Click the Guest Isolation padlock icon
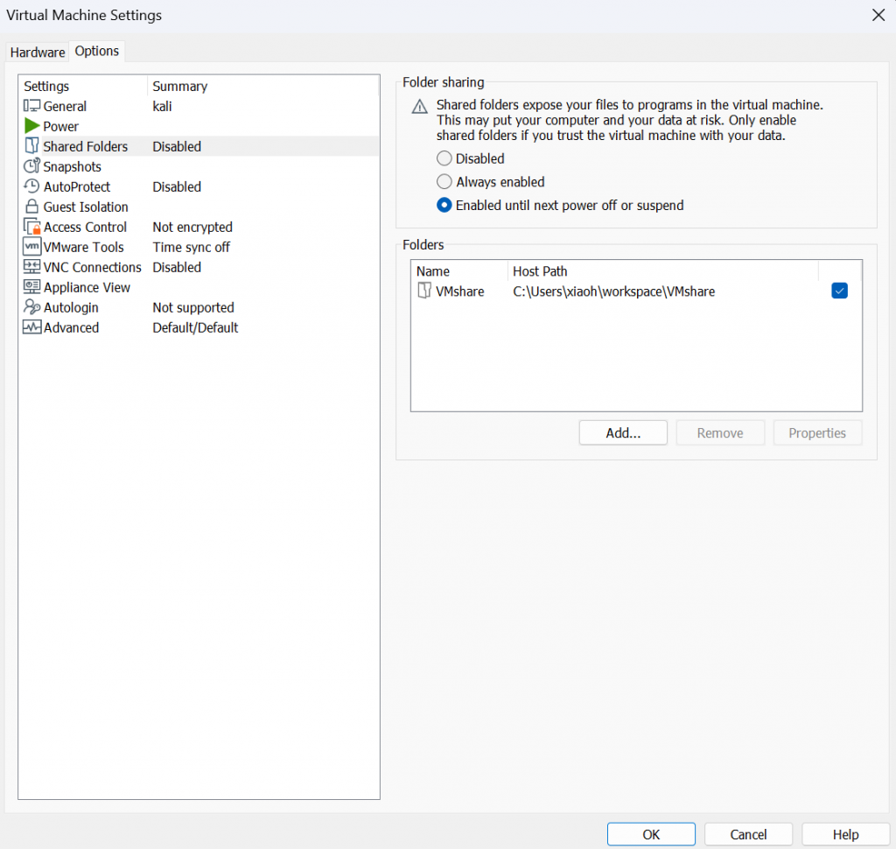 coord(32,207)
